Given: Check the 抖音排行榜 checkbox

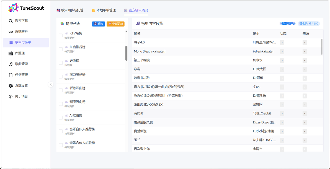Looking at the screenshot, I should [61, 49].
